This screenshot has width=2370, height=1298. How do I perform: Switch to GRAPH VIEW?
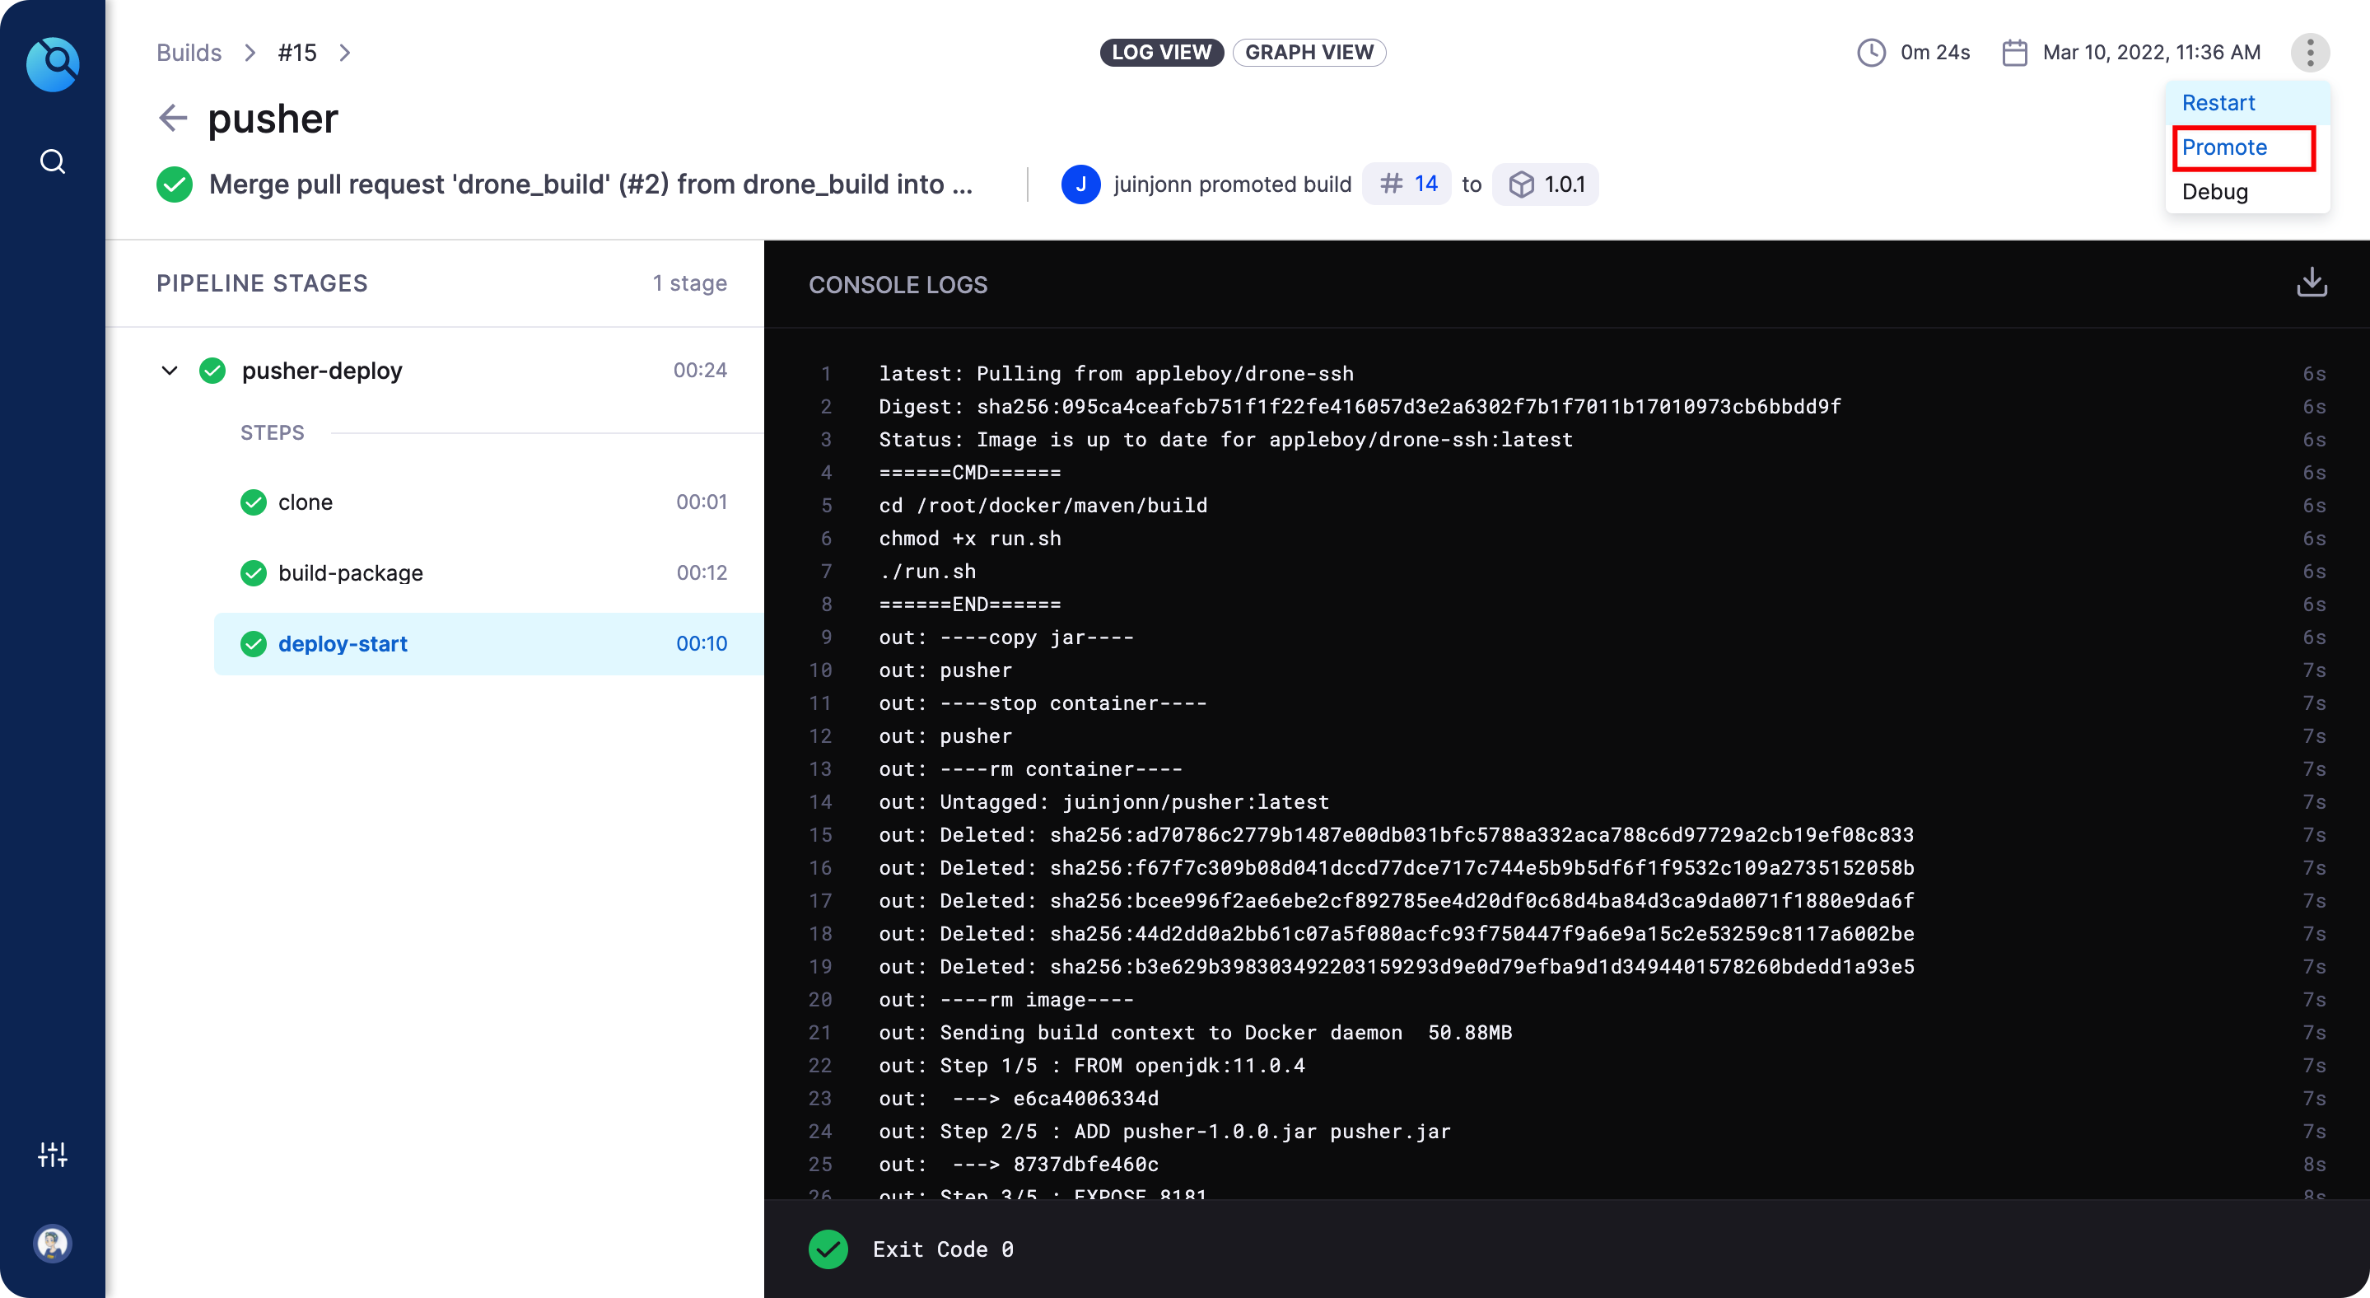1309,53
